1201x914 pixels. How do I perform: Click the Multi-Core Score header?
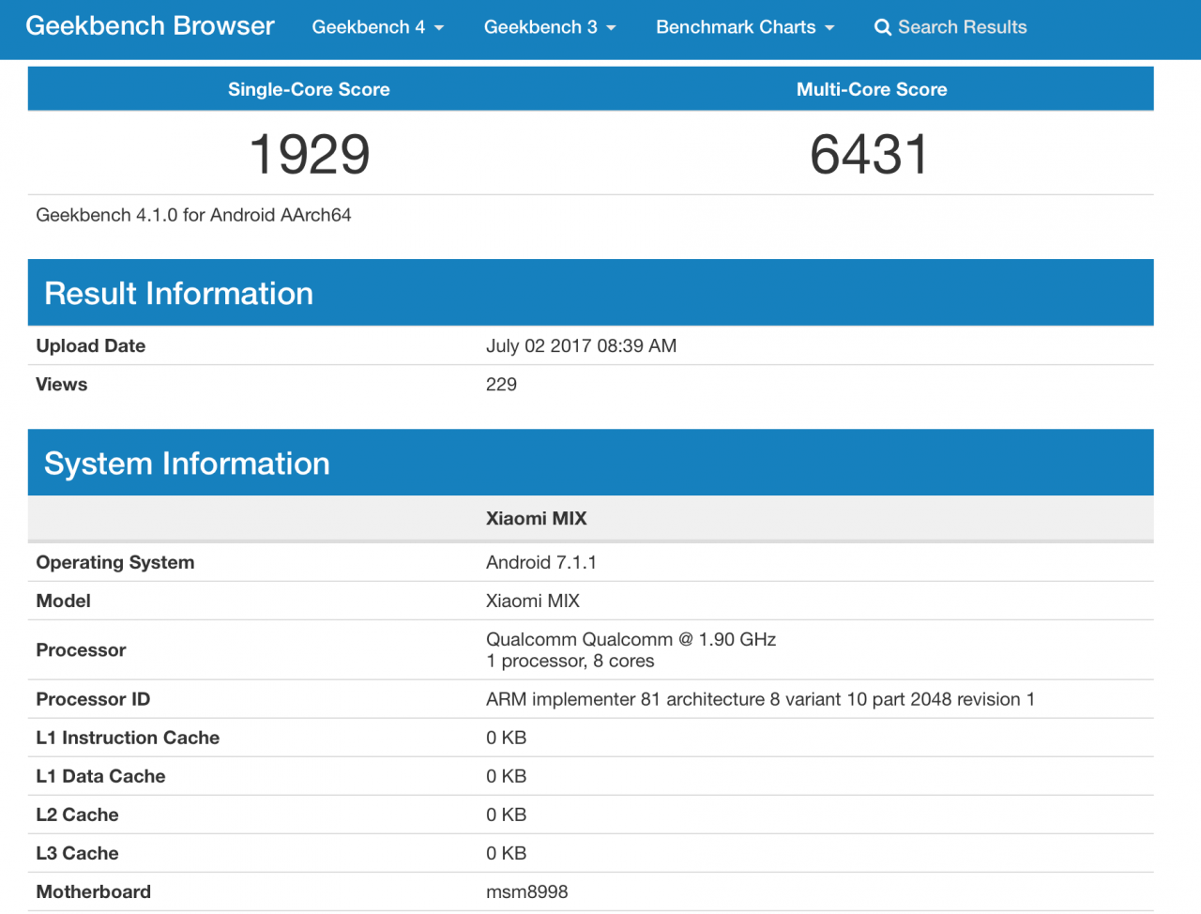[872, 89]
